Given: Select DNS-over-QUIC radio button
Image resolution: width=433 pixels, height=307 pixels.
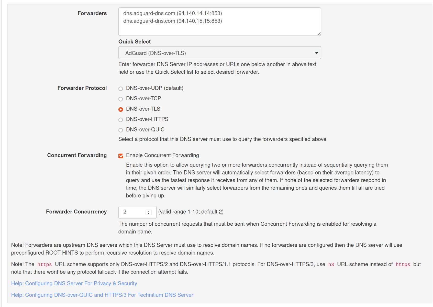Looking at the screenshot, I should (x=121, y=130).
